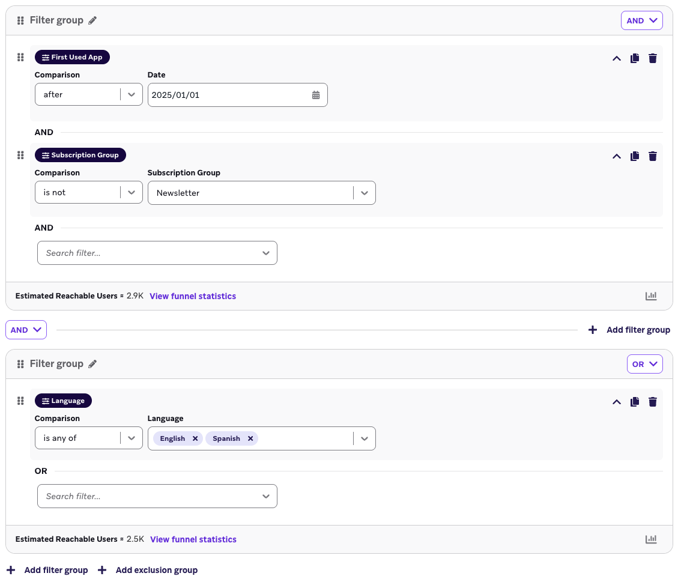Screen dimensions: 681x585
Task: Open Search filter dropdown in second group
Action: (x=157, y=496)
